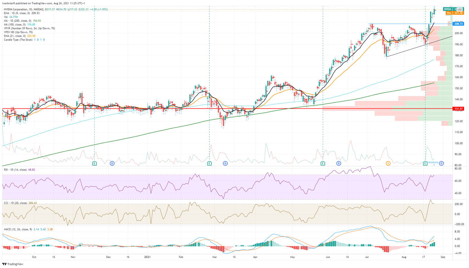The width and height of the screenshot is (469, 268).
Task: Click the earnings E marker before June
Action: 323,163
